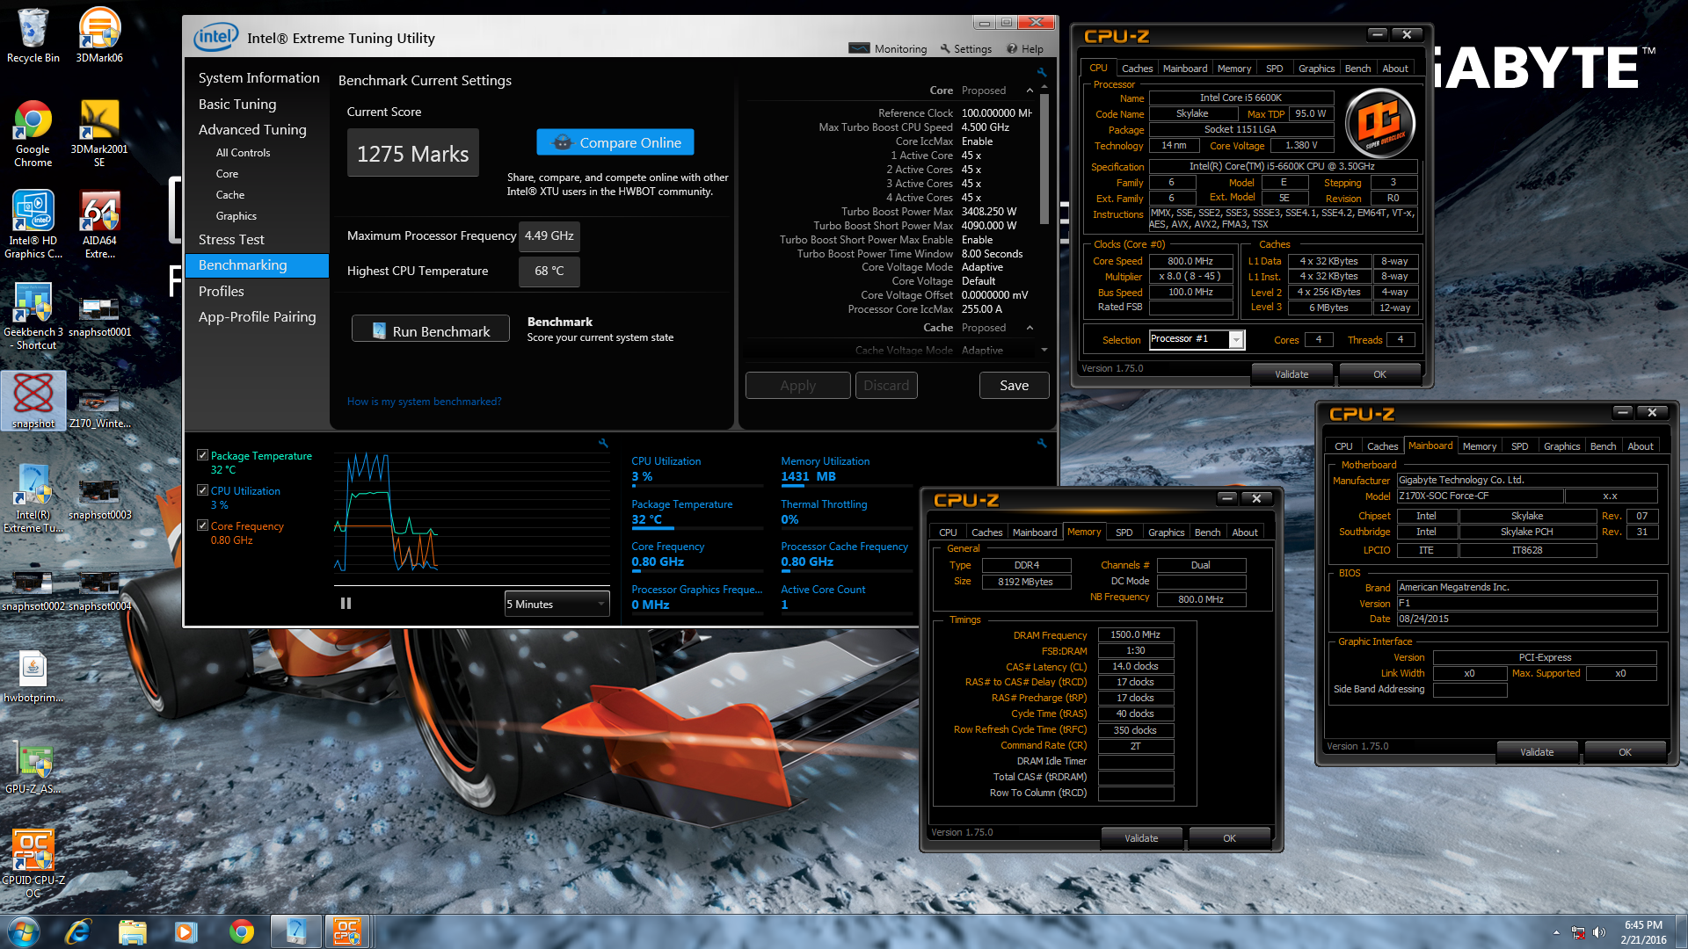Select All Controls under Advanced Tuning
Image resolution: width=1688 pixels, height=949 pixels.
point(243,153)
